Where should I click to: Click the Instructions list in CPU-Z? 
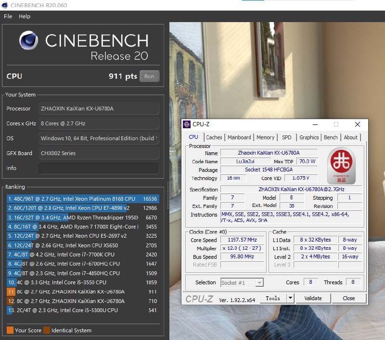click(x=291, y=217)
